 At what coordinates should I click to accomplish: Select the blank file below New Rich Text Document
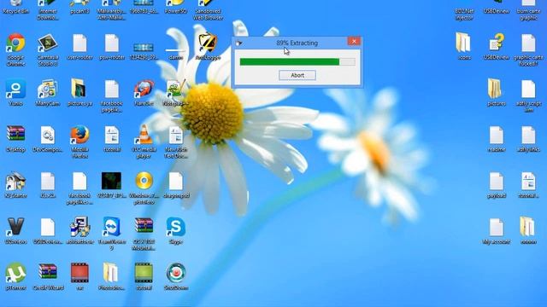coord(176,185)
